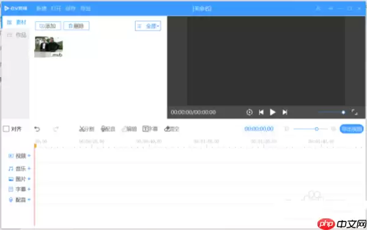This screenshot has width=367, height=230.
Task: Select the 分割 split scissors tool
Action: (86, 129)
